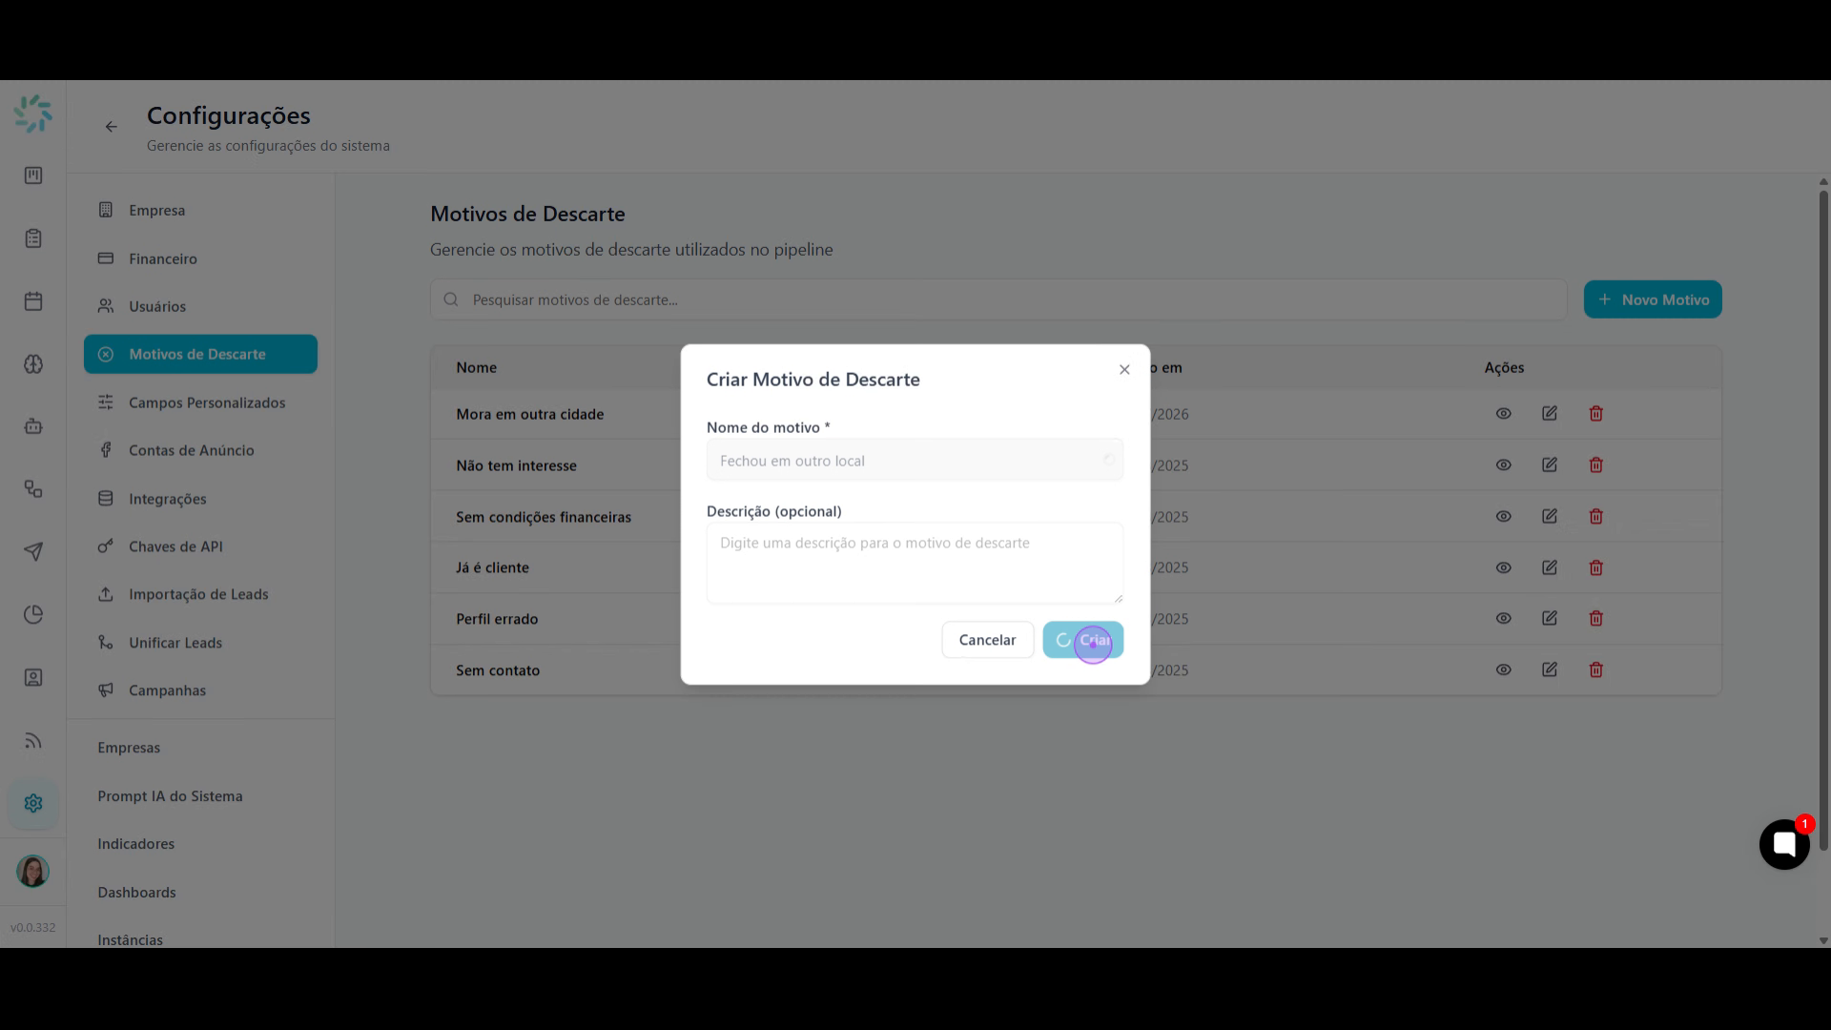This screenshot has height=1030, width=1831.
Task: Open the workflow nodes icon in left rail
Action: click(x=33, y=489)
